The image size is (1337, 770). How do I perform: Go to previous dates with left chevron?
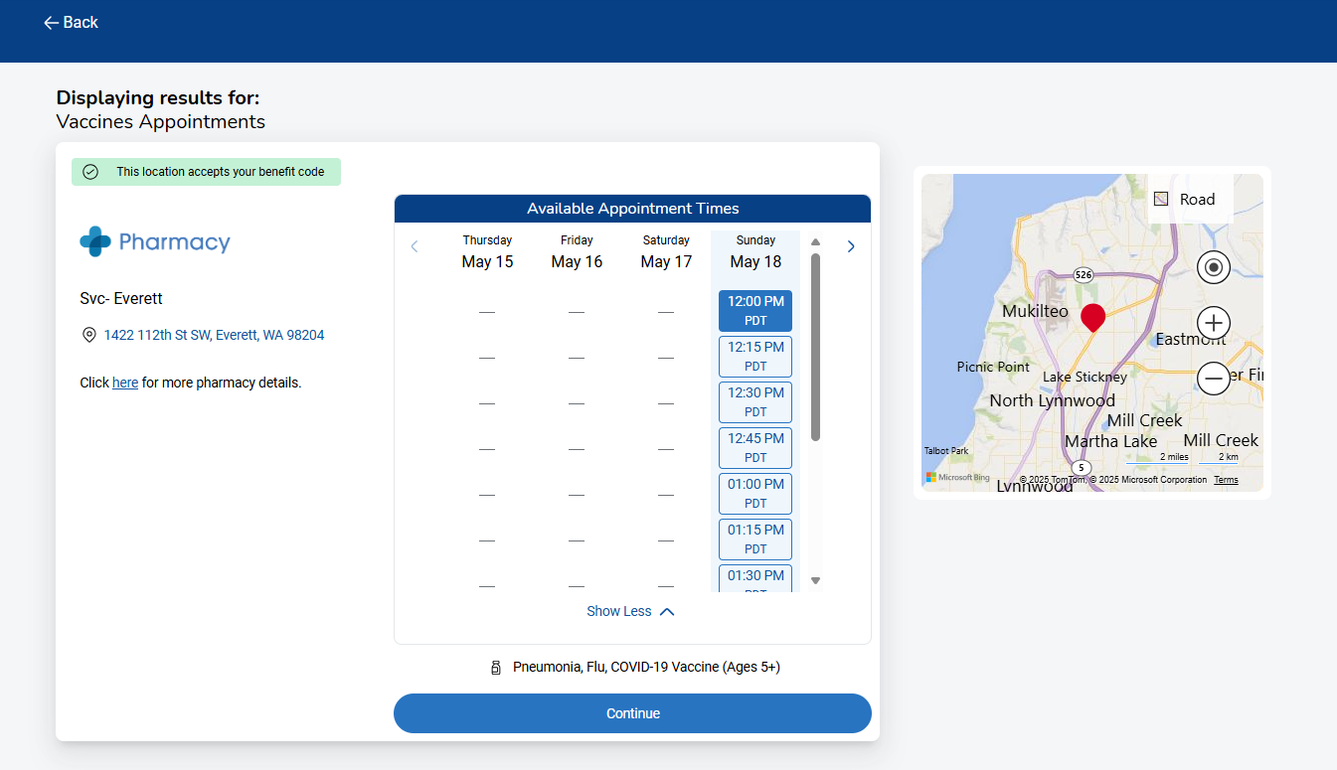(x=415, y=247)
